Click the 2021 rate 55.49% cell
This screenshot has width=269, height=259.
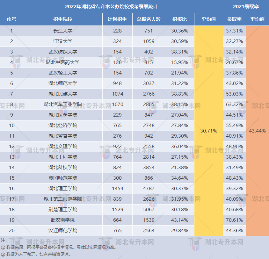point(234,126)
